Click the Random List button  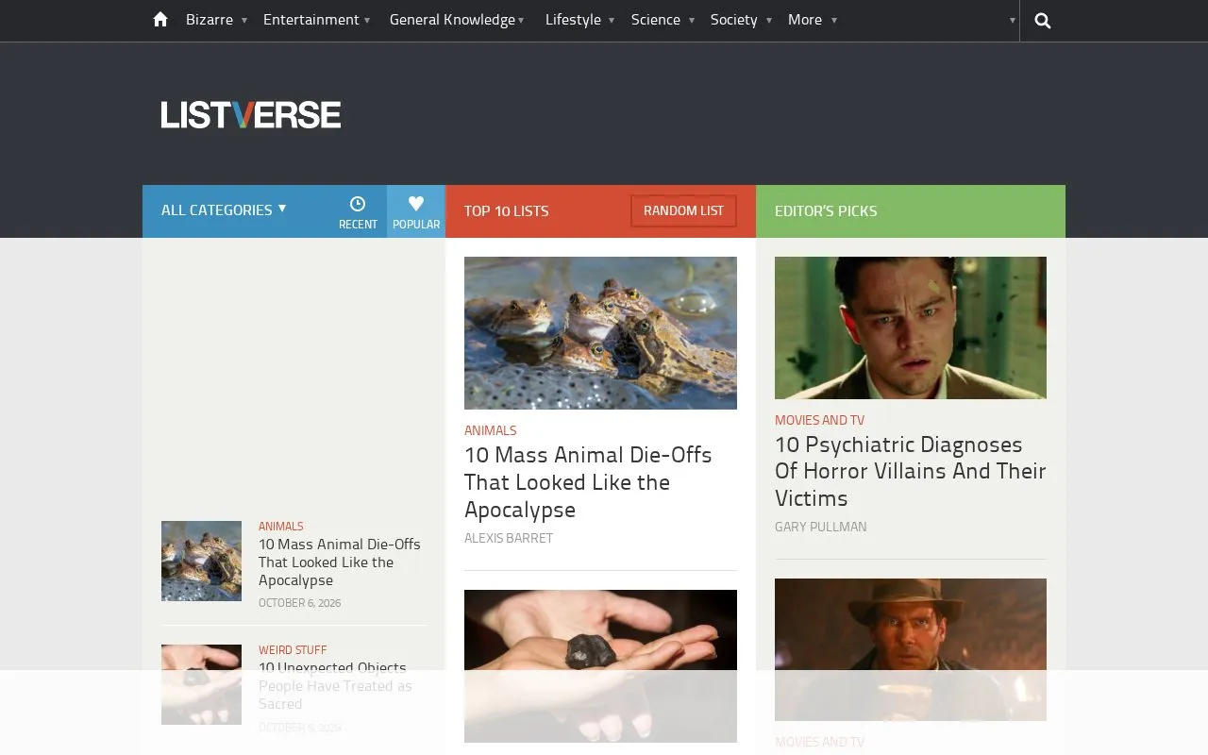(x=683, y=210)
